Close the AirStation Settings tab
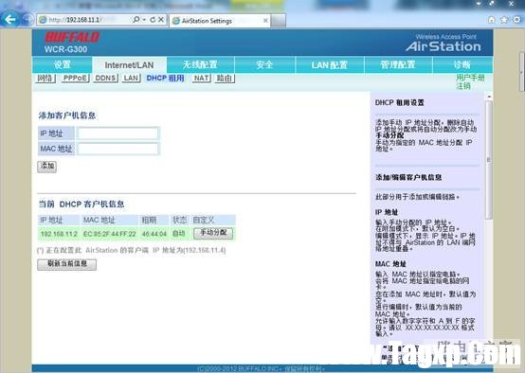This screenshot has width=525, height=373. tap(265, 21)
